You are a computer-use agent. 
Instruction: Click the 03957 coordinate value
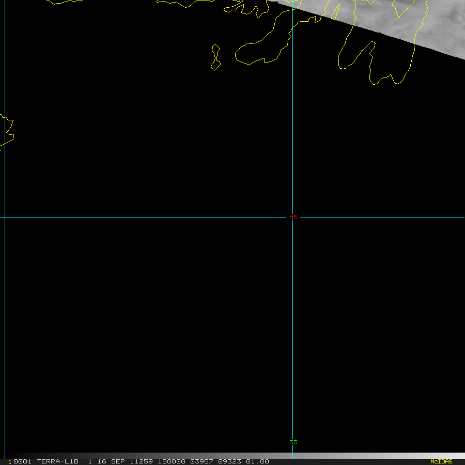[202, 461]
